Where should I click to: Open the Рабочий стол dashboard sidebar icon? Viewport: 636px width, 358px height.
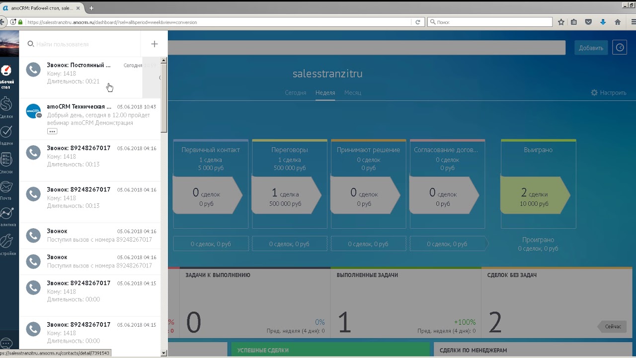(x=6, y=71)
